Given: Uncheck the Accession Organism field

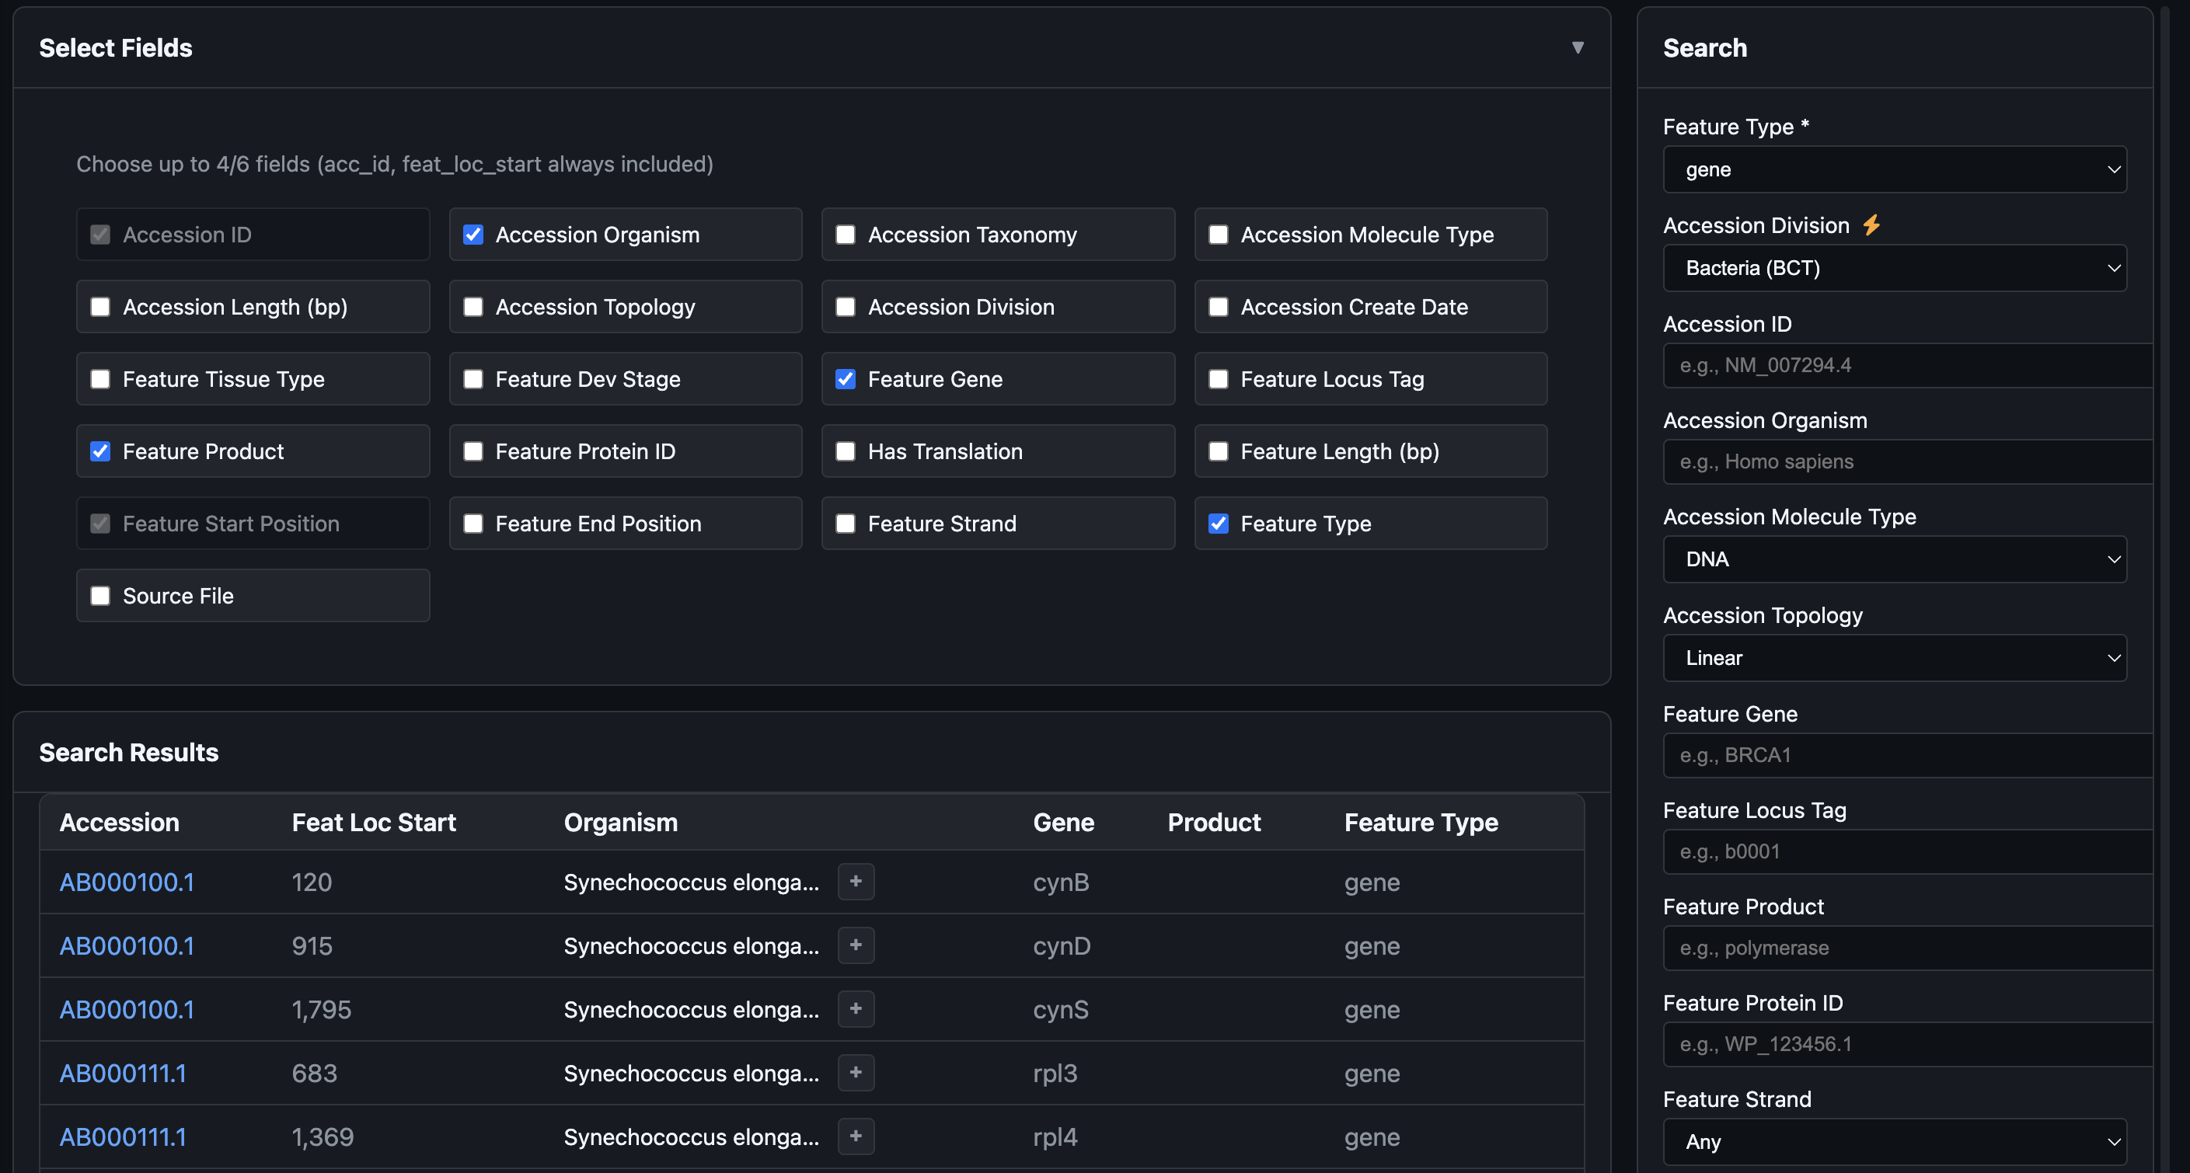Looking at the screenshot, I should [473, 235].
